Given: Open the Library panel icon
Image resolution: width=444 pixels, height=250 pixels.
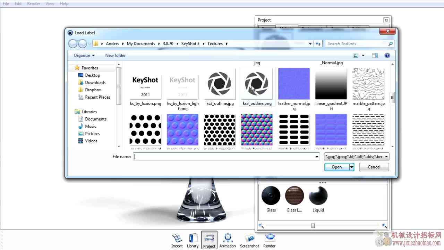Looking at the screenshot, I should (193, 241).
